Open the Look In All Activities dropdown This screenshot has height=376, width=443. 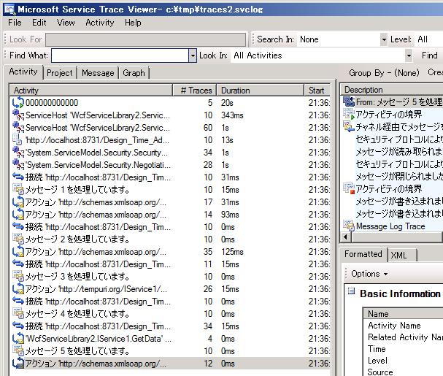409,55
